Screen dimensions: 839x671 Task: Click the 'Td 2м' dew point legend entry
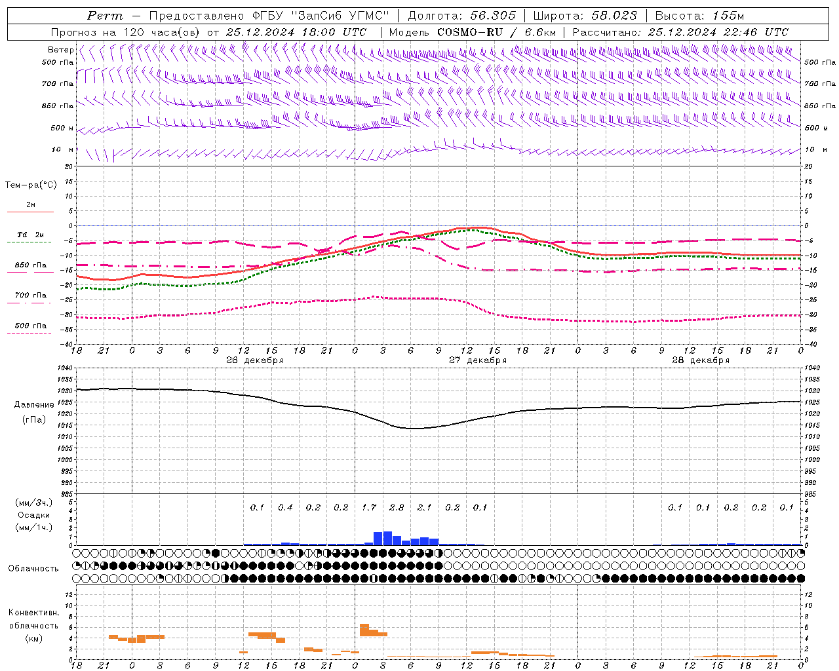click(x=31, y=235)
